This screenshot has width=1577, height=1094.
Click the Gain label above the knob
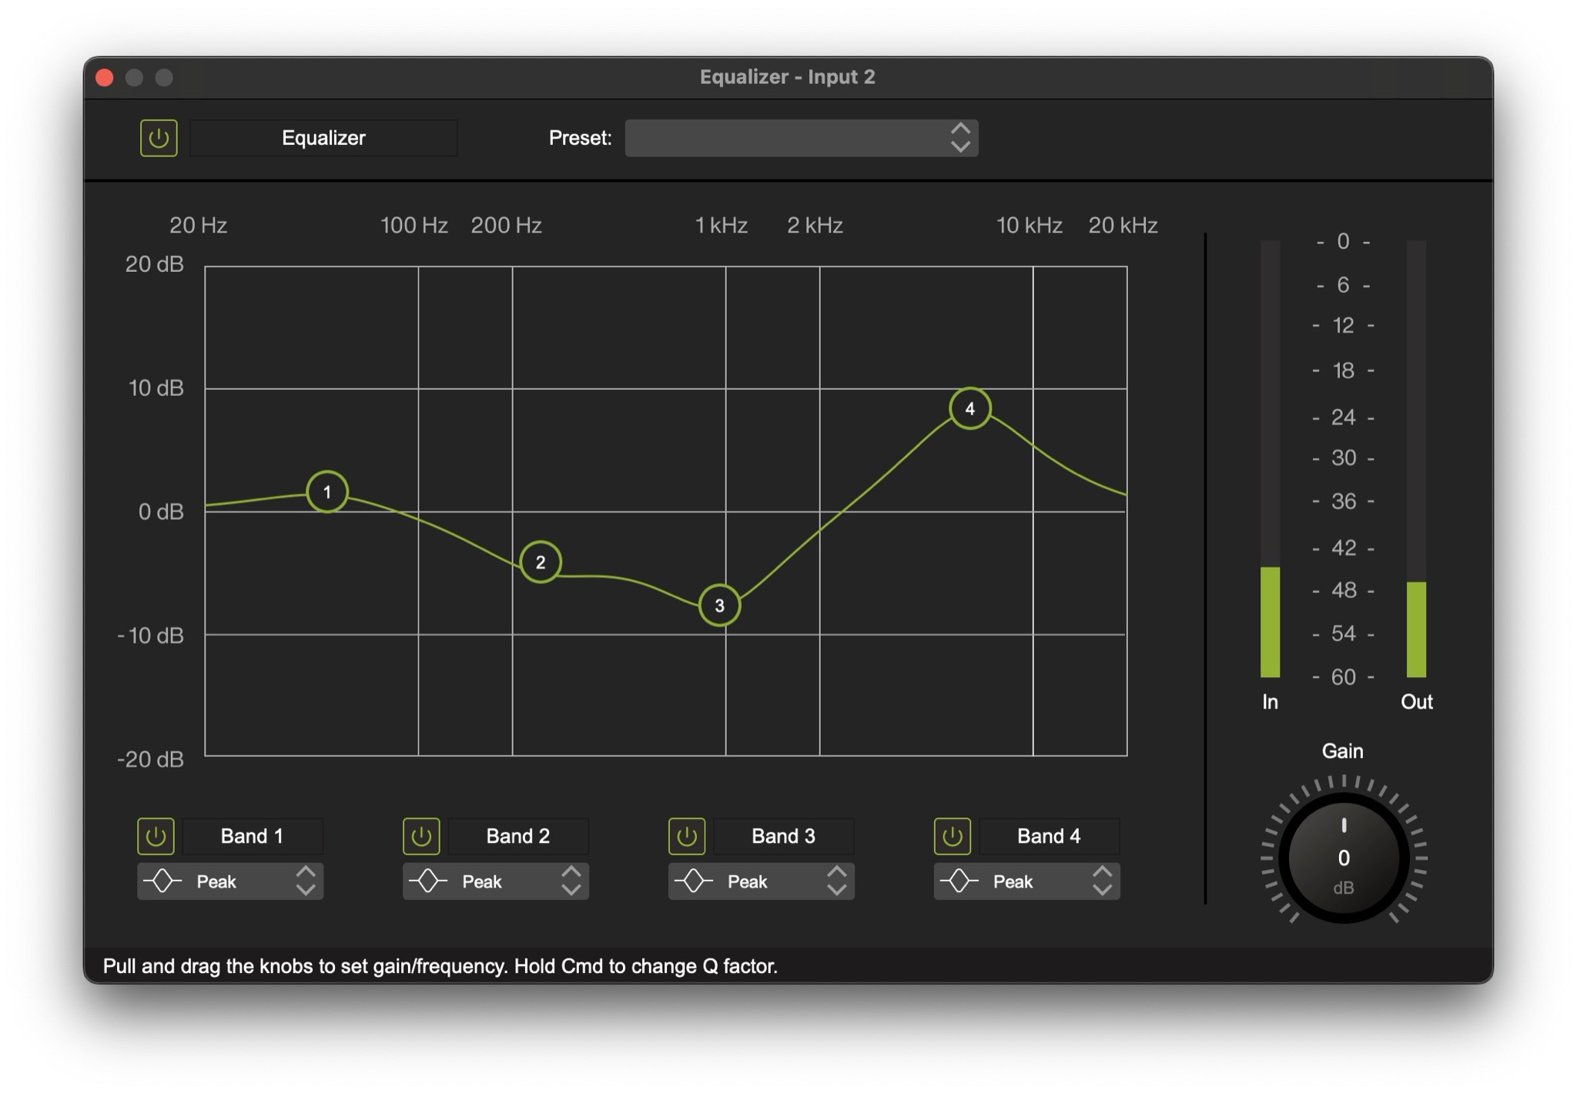click(x=1343, y=751)
